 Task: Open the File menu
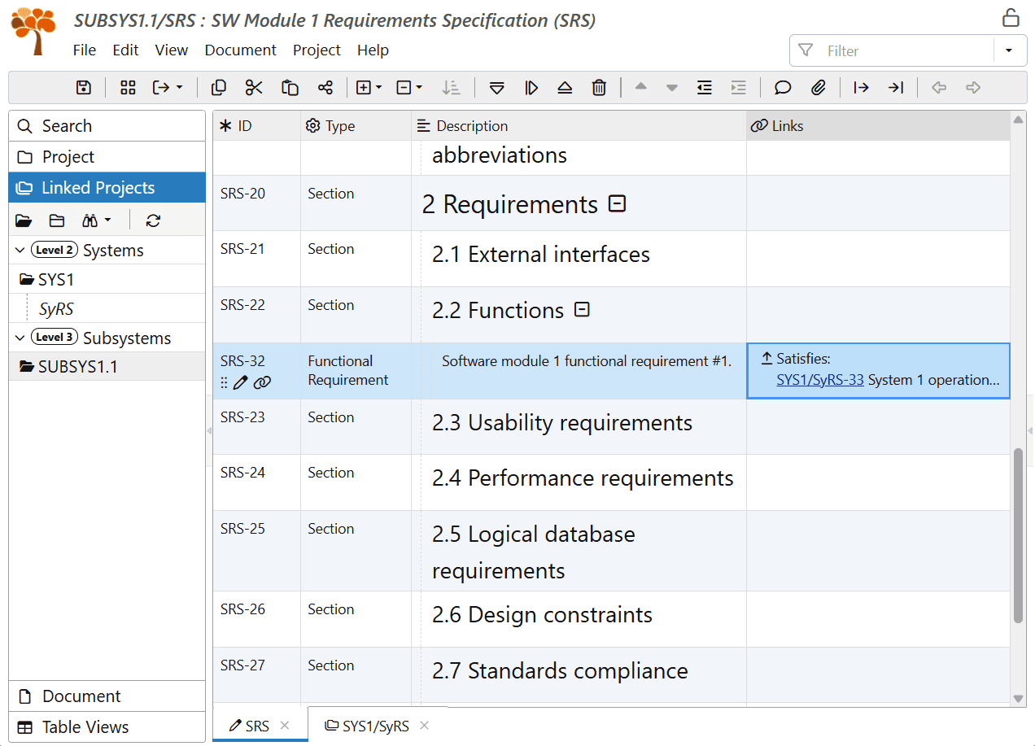(85, 50)
